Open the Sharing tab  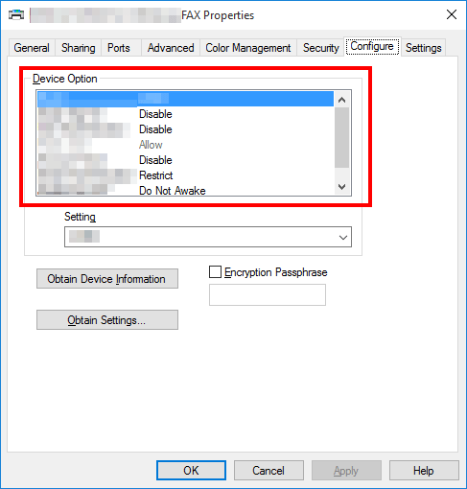(x=79, y=48)
